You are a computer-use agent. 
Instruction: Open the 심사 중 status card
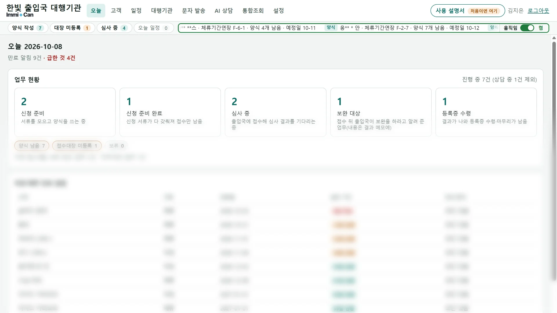(x=276, y=112)
